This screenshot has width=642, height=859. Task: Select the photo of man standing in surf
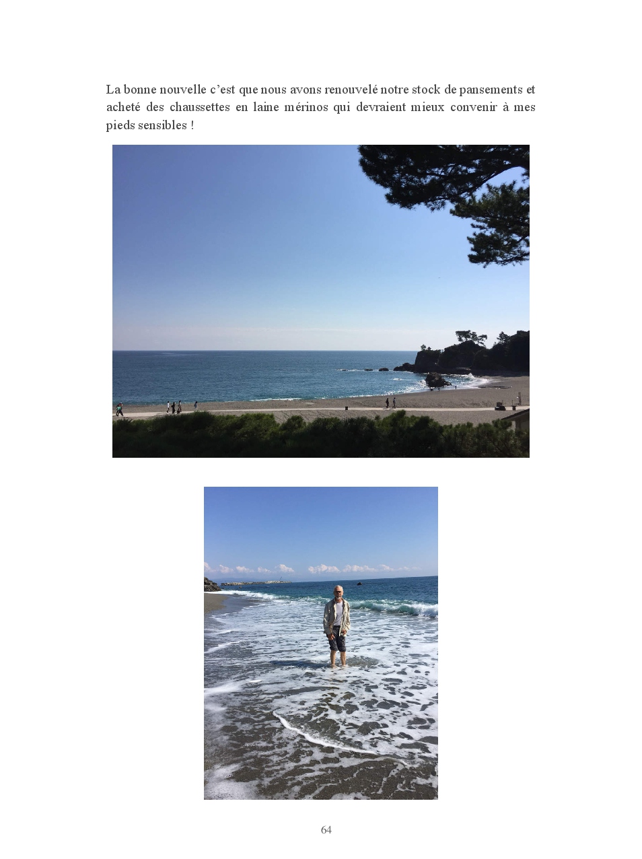(321, 643)
